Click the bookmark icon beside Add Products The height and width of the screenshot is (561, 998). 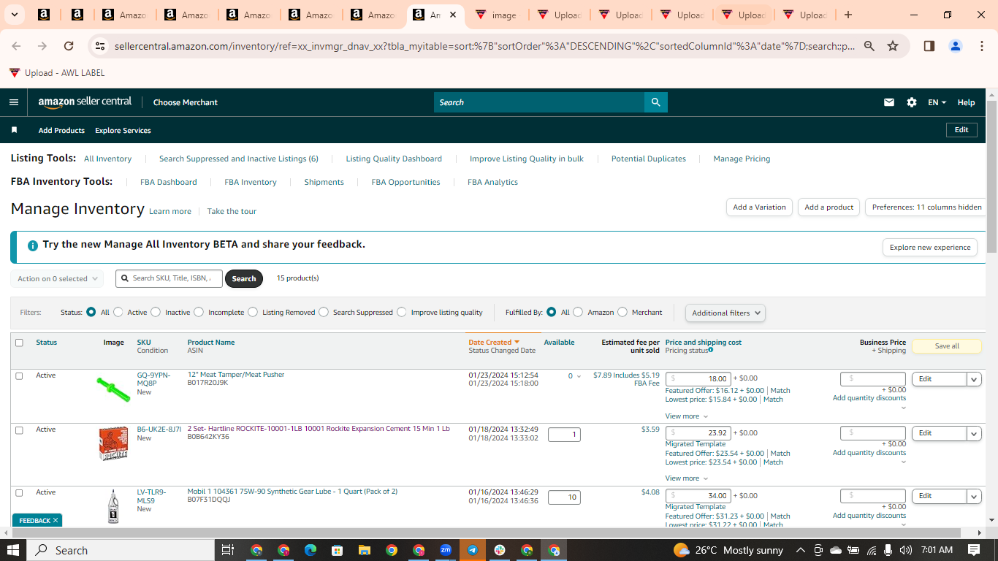point(14,130)
